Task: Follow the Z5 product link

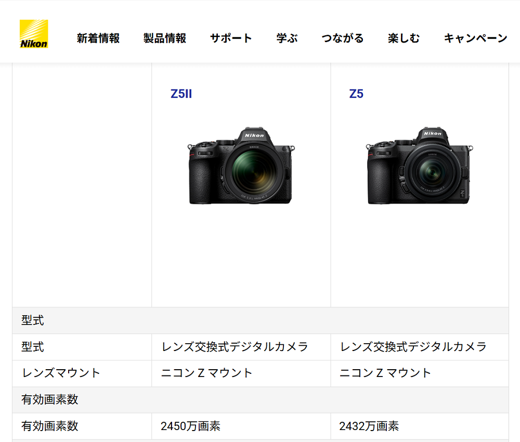Action: (x=356, y=94)
